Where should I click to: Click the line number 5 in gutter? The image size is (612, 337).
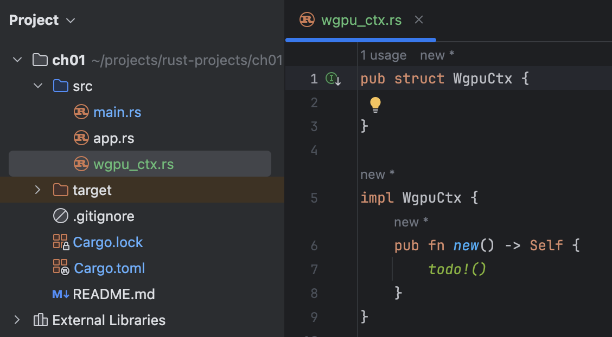point(314,198)
